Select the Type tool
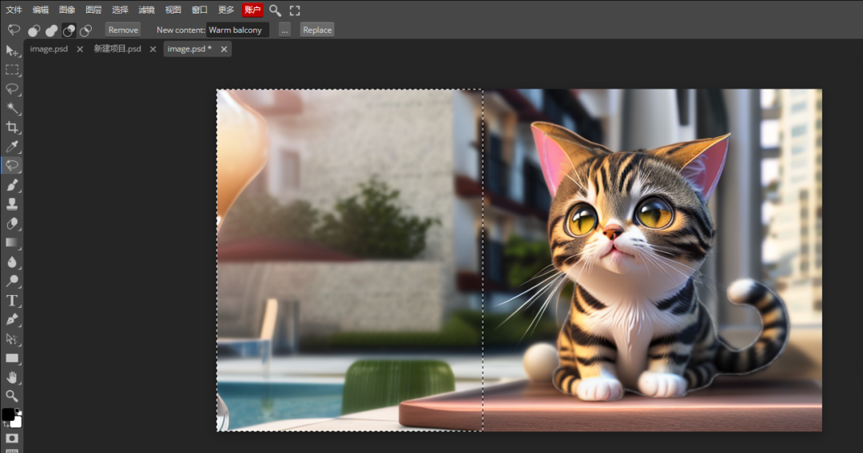This screenshot has width=863, height=453. click(11, 301)
